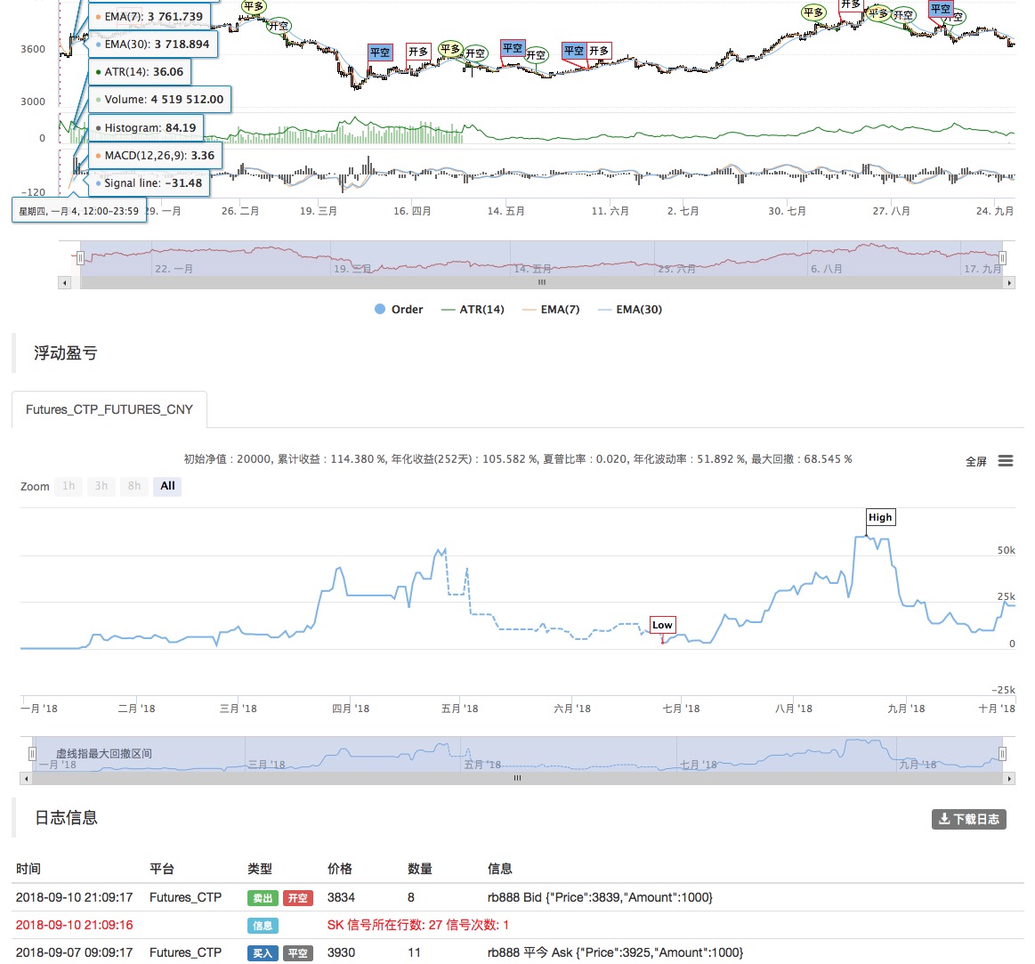Screen dimensions: 1035x964
Task: Click the 开空 badge in the log table
Action: [x=298, y=898]
